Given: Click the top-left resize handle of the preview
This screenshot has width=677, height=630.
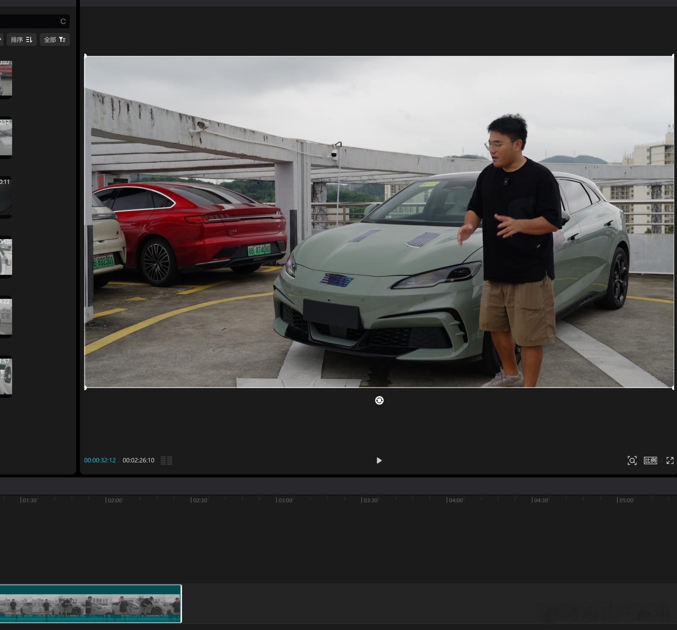Looking at the screenshot, I should coord(85,56).
